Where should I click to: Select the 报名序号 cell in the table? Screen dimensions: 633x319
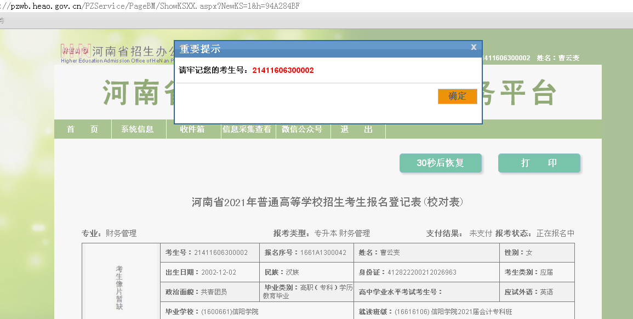(x=305, y=253)
